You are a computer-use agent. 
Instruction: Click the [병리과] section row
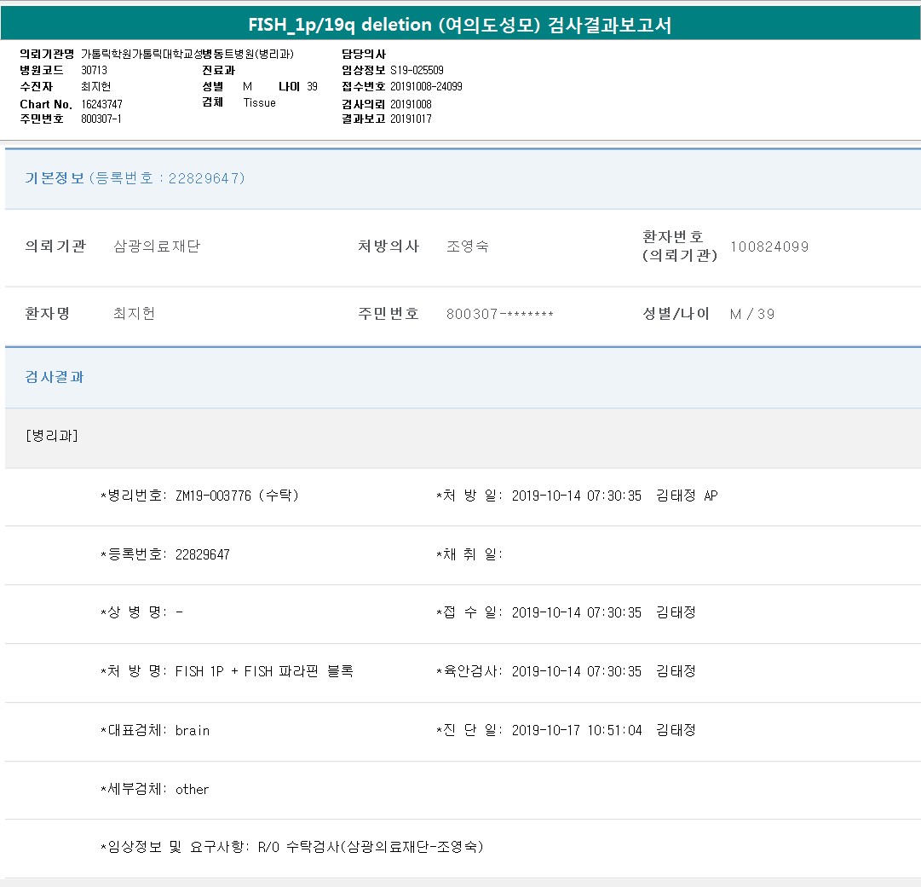(x=52, y=436)
